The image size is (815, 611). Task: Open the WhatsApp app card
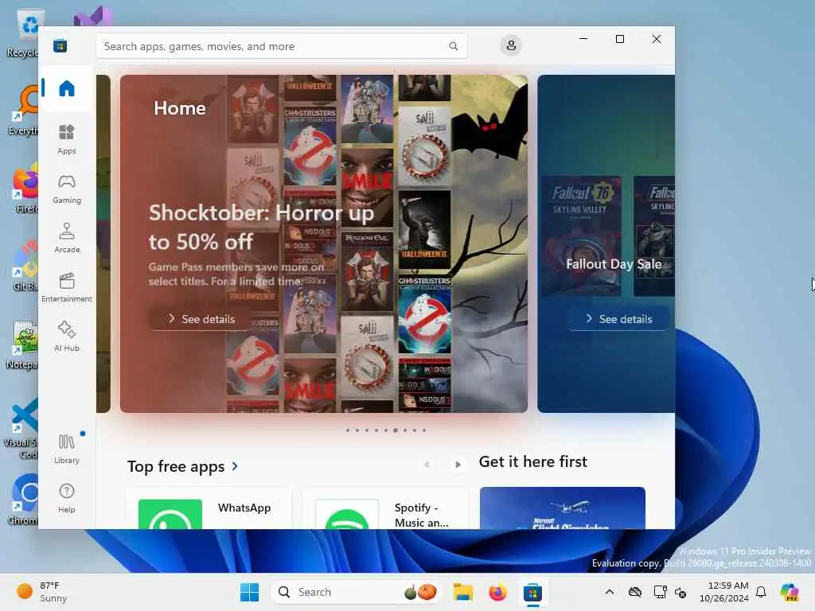[x=209, y=508]
